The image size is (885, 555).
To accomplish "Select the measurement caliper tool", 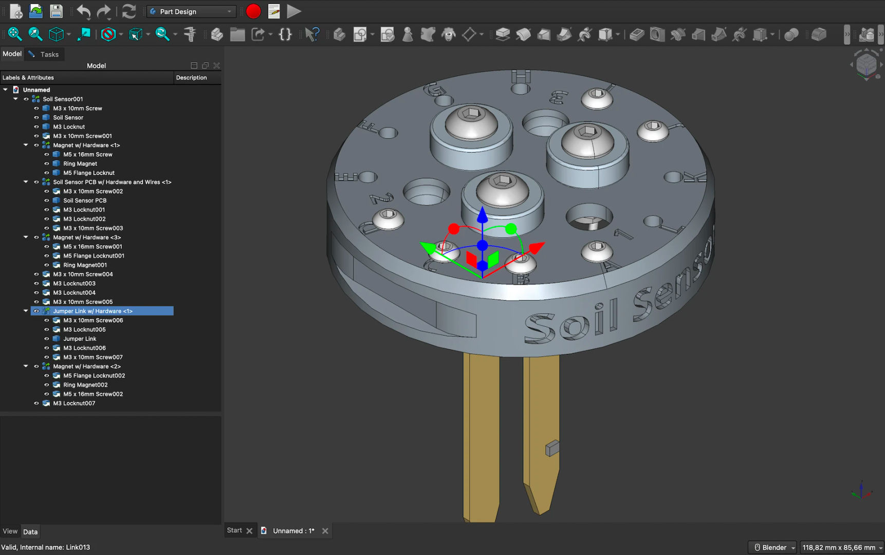I will tap(190, 34).
